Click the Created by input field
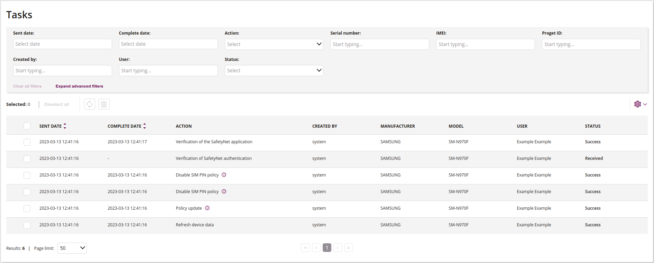This screenshot has width=654, height=263. pyautogui.click(x=63, y=71)
